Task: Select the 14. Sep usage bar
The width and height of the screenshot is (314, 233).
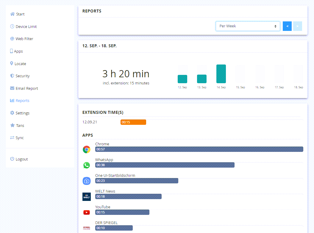Action: point(221,74)
